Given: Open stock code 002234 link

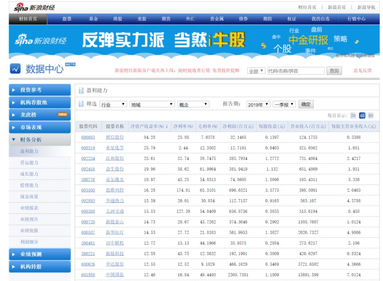Looking at the screenshot, I should (x=88, y=159).
